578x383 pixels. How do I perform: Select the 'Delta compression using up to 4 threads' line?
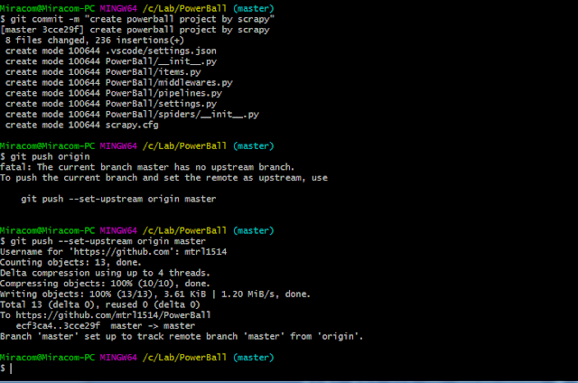click(105, 273)
